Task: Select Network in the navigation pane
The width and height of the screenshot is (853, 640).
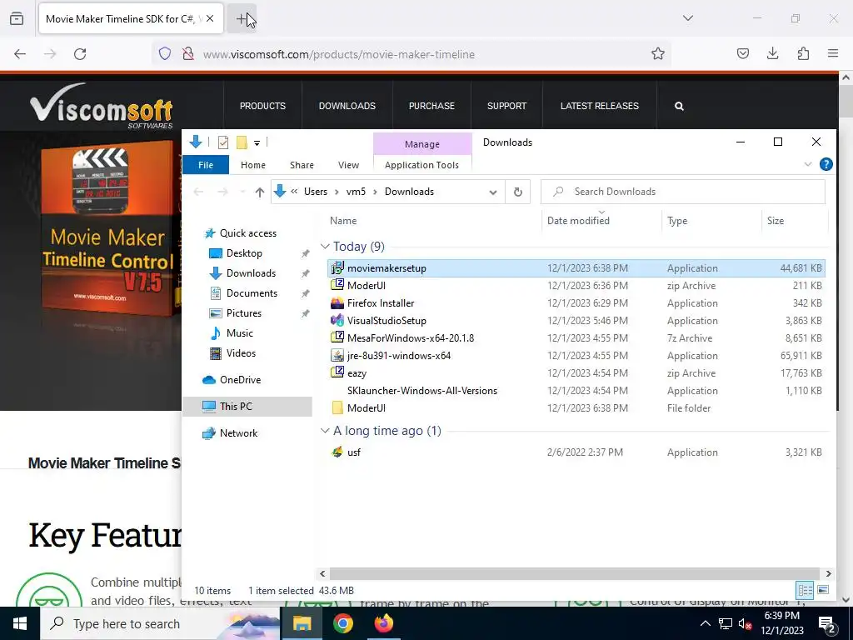Action: (x=238, y=433)
